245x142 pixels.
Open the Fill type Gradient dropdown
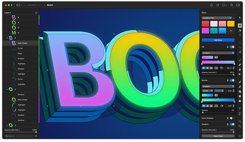point(218,53)
